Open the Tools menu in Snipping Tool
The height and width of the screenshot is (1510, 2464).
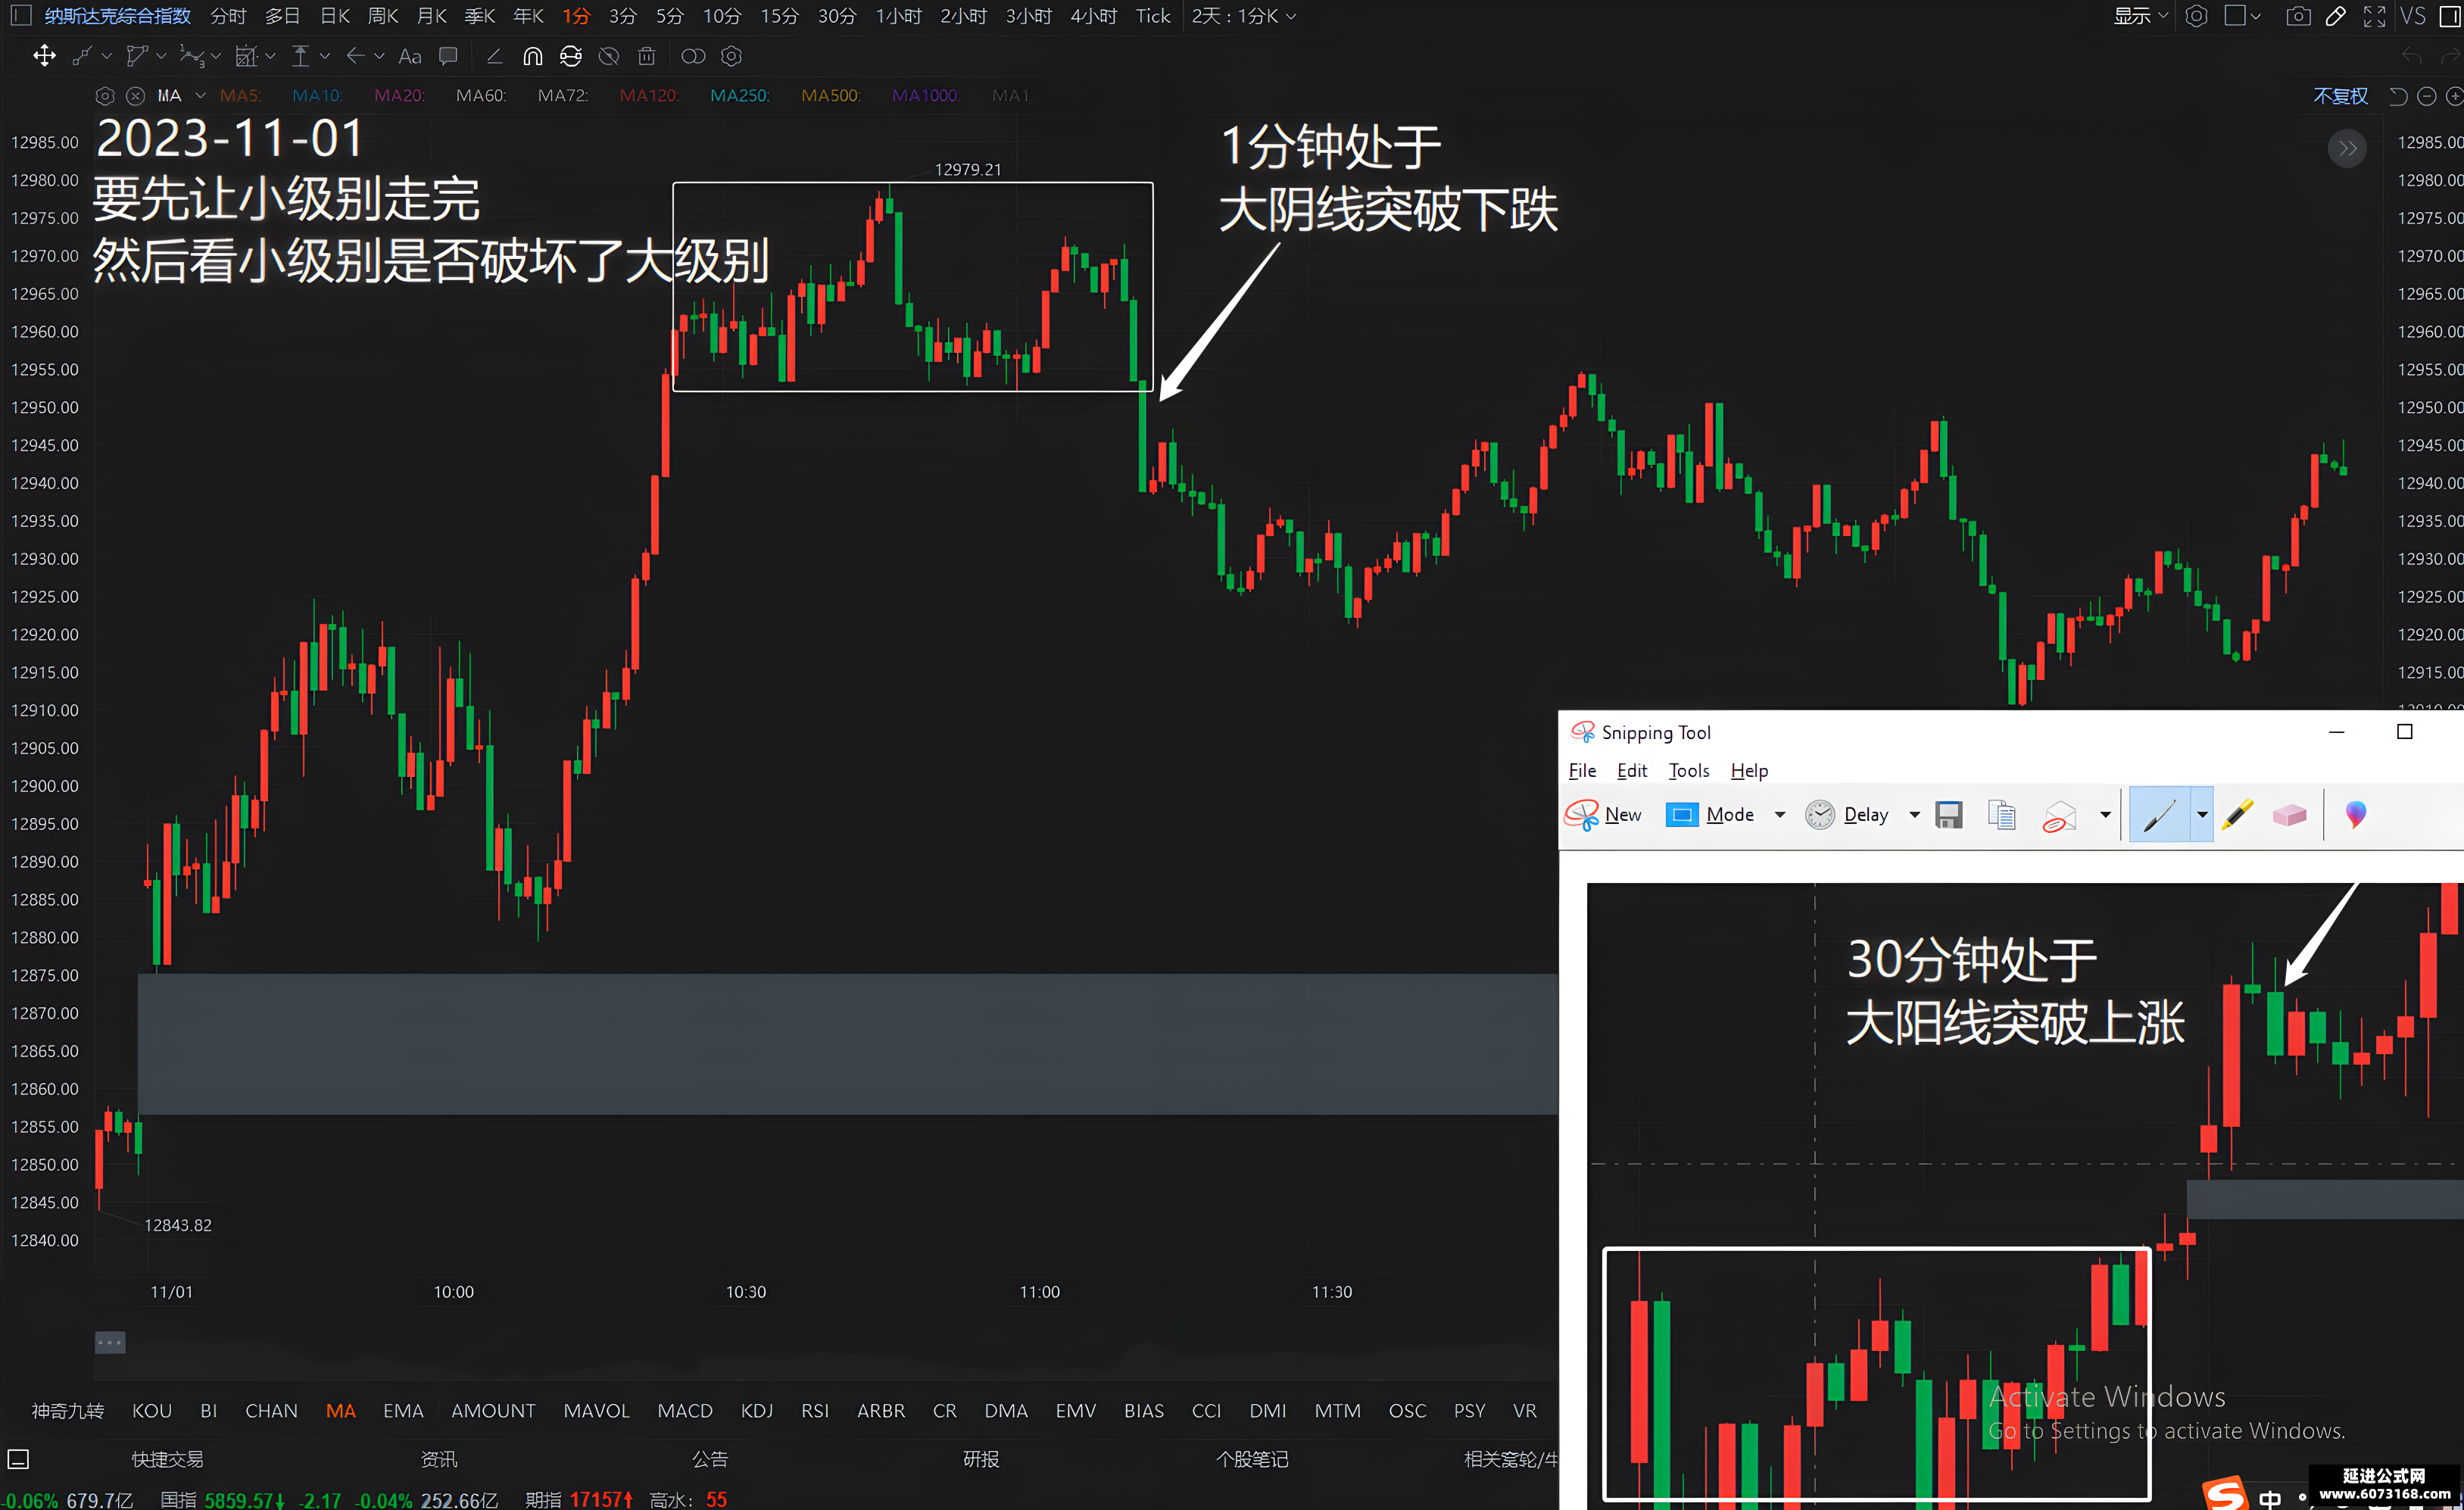[x=1689, y=770]
